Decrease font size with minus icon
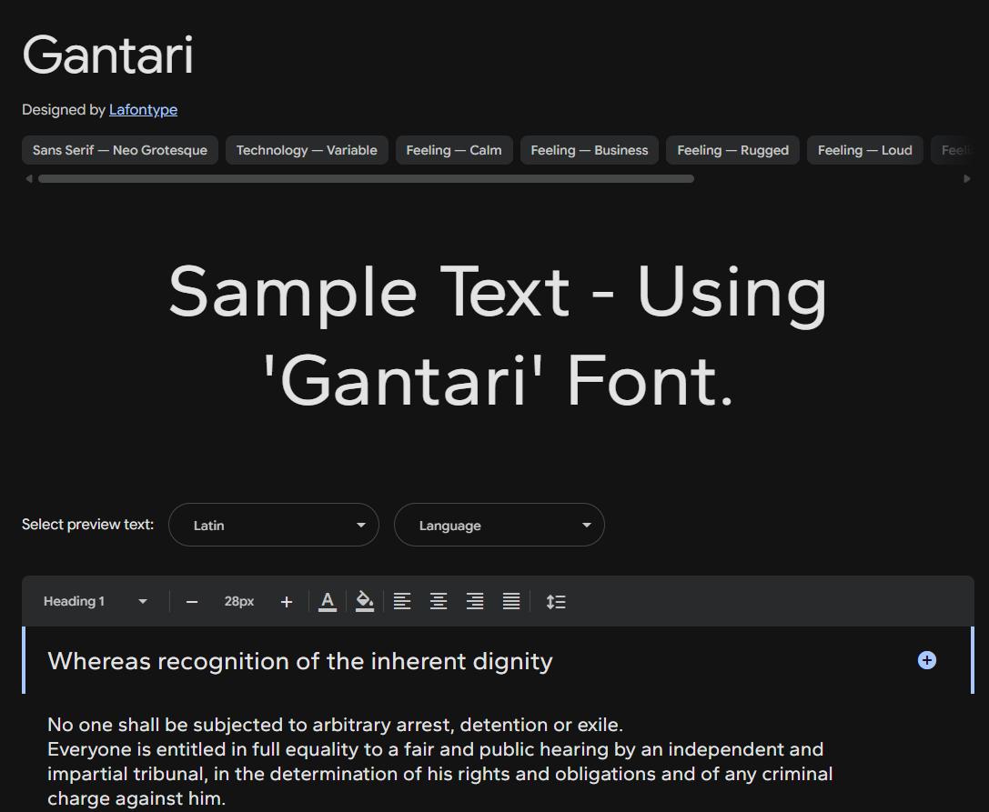989x812 pixels. pyautogui.click(x=192, y=602)
